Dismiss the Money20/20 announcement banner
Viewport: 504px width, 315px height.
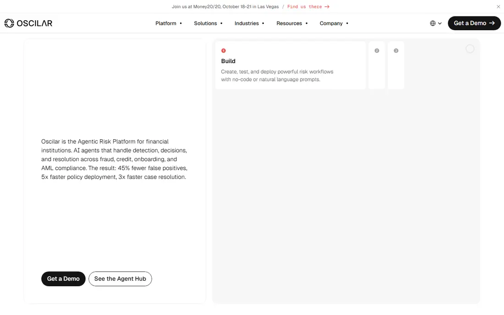pyautogui.click(x=498, y=6)
